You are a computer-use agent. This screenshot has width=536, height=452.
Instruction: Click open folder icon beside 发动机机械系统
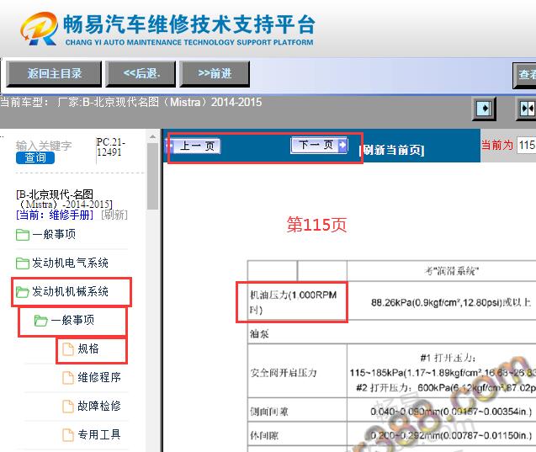[x=23, y=292]
